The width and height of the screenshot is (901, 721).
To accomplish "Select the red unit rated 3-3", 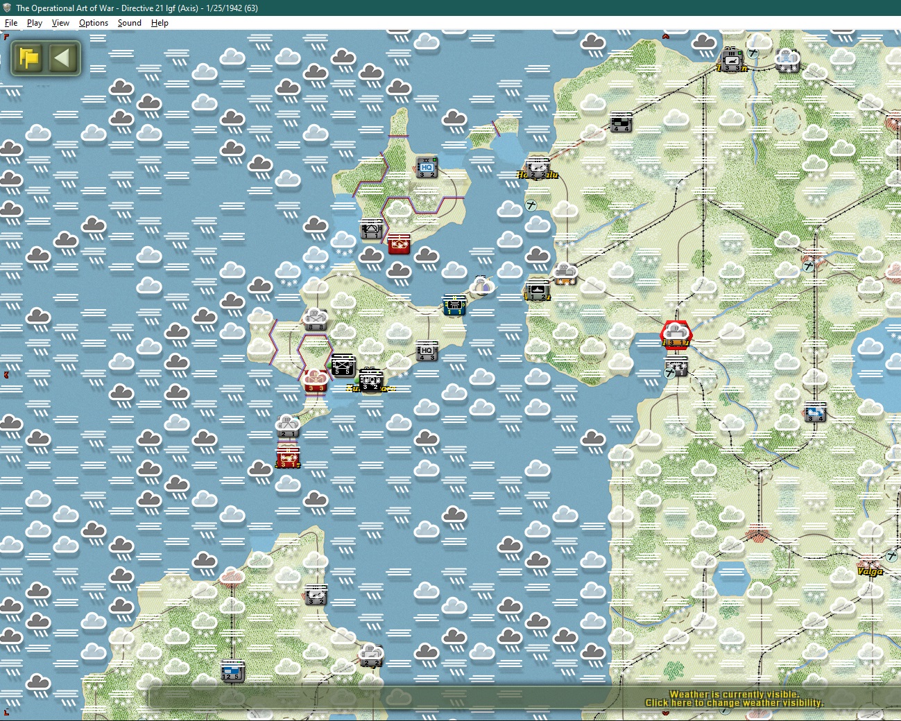I will click(316, 381).
